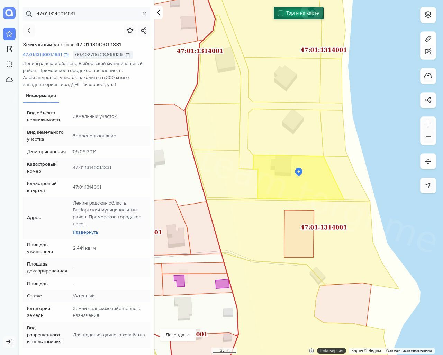Add the parcel to favorites with star

[x=130, y=31]
